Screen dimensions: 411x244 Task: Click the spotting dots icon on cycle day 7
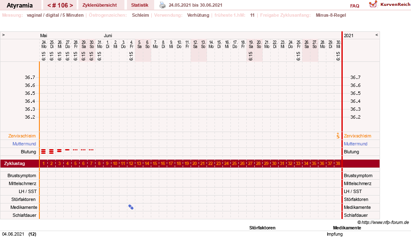(x=91, y=150)
